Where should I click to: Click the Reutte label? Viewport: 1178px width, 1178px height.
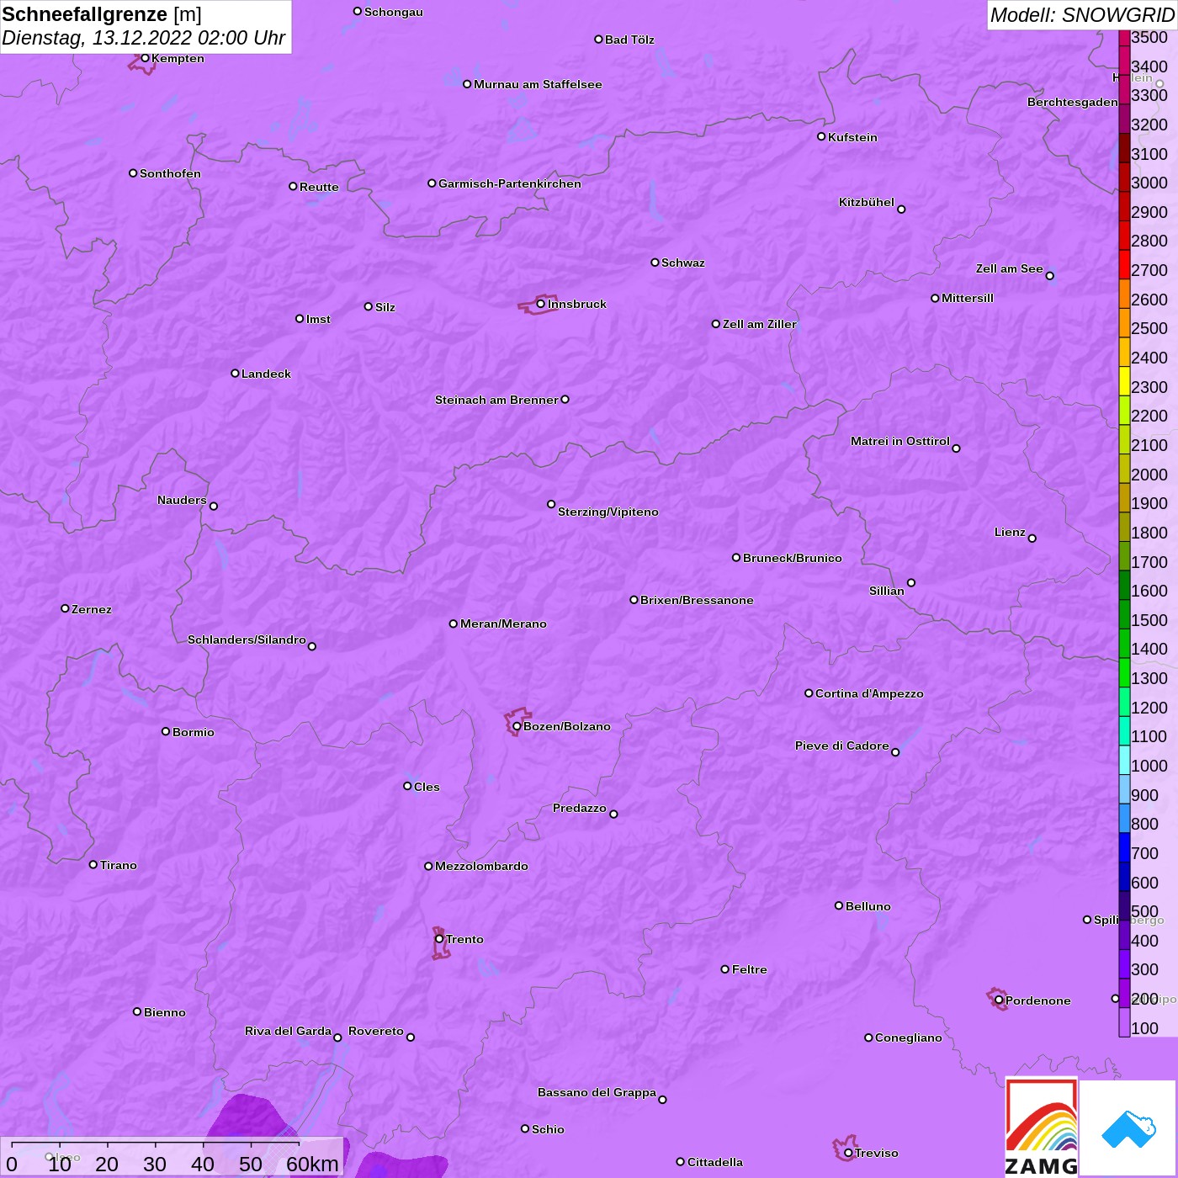319,187
